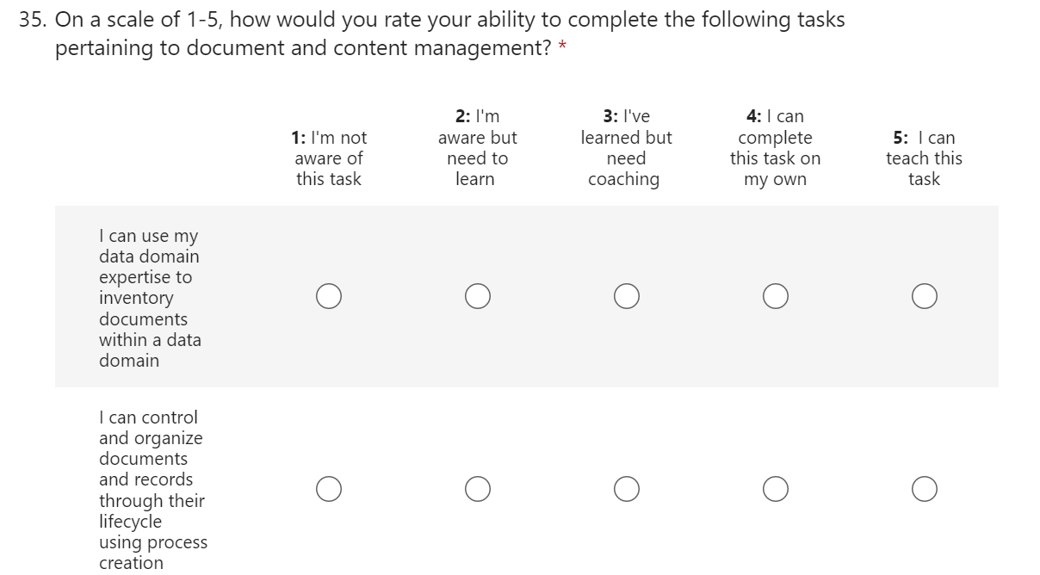Screen dimensions: 1040x575
Task: Mark rating 5 for control and organize documents
Action: [925, 489]
